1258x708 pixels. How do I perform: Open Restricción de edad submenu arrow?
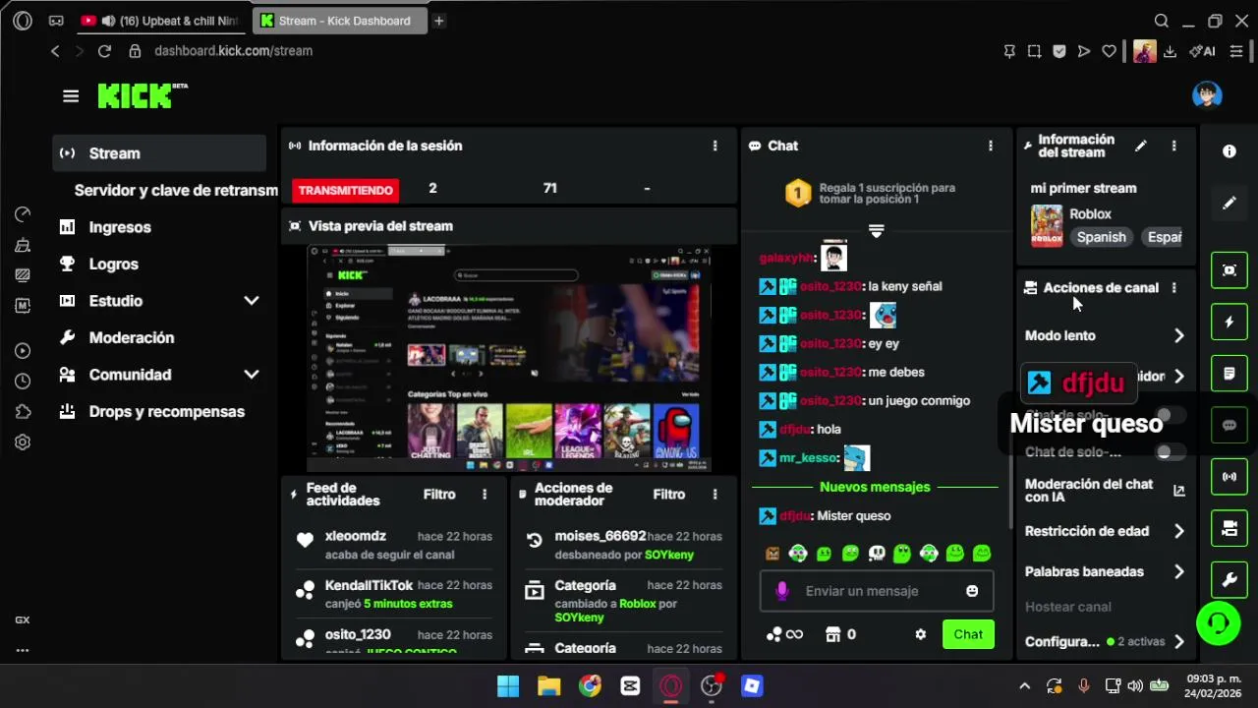(x=1178, y=531)
